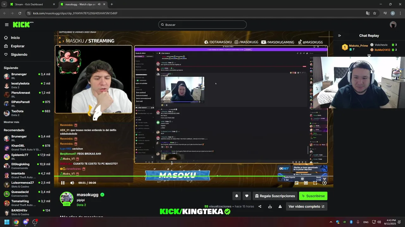Open Ver video completo link
Image resolution: width=405 pixels, height=227 pixels.
pos(306,207)
